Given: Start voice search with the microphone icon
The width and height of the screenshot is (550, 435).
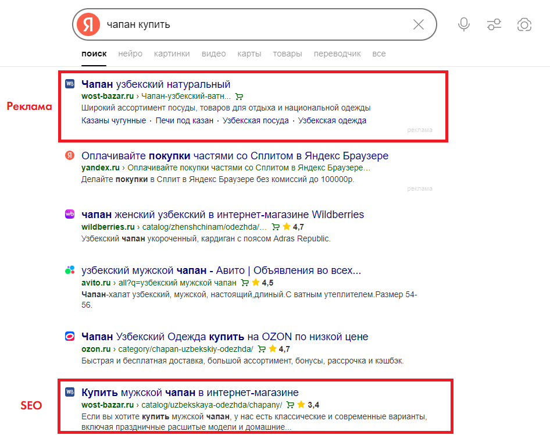Looking at the screenshot, I should 464,24.
